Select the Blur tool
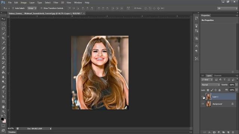Viewport: 239px width, 134px height. (x=3, y=77)
